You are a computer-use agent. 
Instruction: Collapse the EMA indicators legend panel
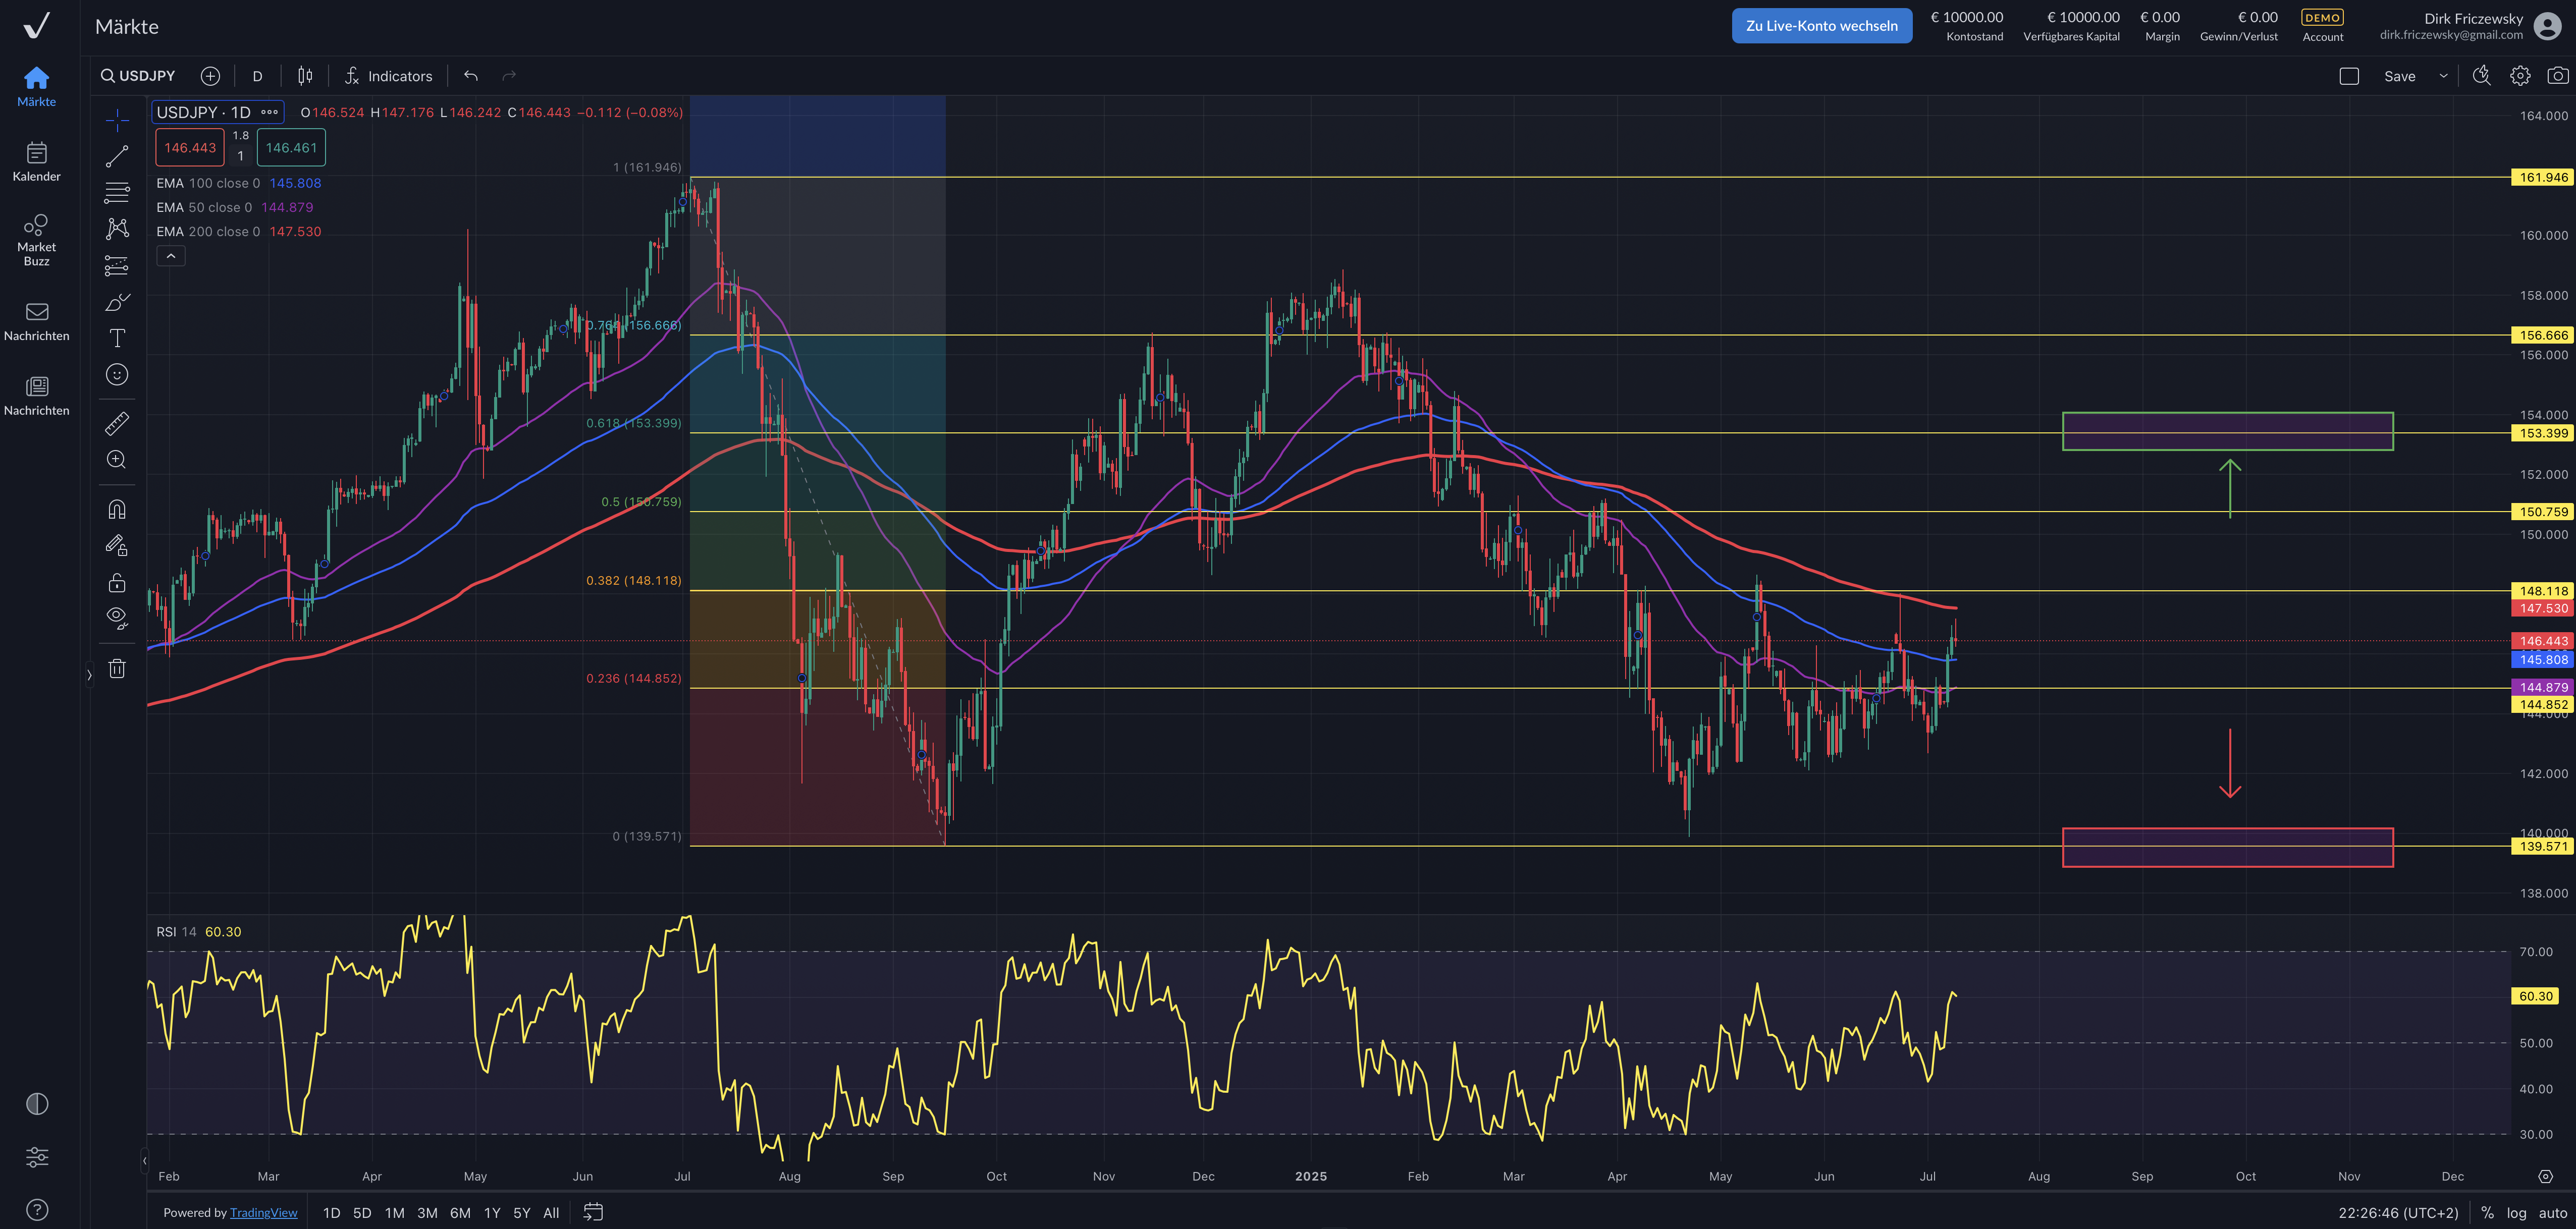171,256
